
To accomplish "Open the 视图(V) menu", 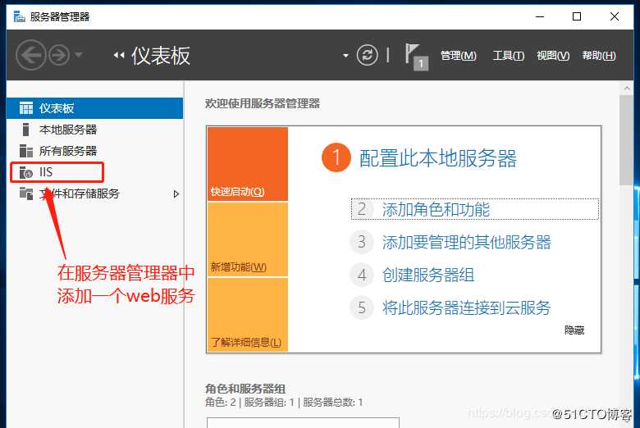I will point(553,56).
